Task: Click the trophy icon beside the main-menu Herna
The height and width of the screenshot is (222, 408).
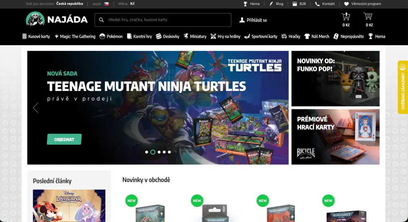Action: pyautogui.click(x=370, y=36)
